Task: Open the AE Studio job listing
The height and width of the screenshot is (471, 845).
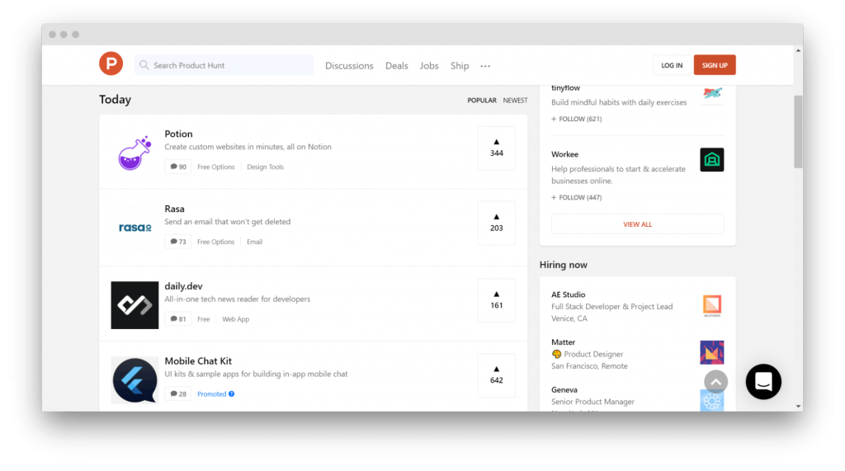Action: 638,307
